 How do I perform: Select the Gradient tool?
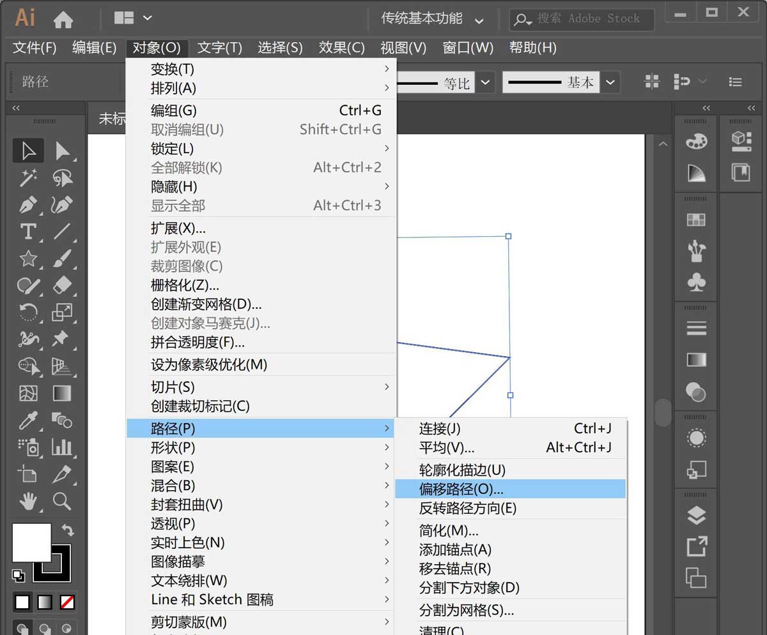point(62,393)
